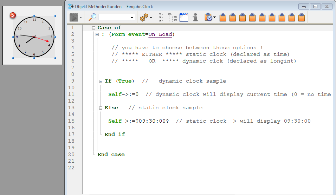
Task: Click the gears method settings icon
Action: [x=144, y=17]
